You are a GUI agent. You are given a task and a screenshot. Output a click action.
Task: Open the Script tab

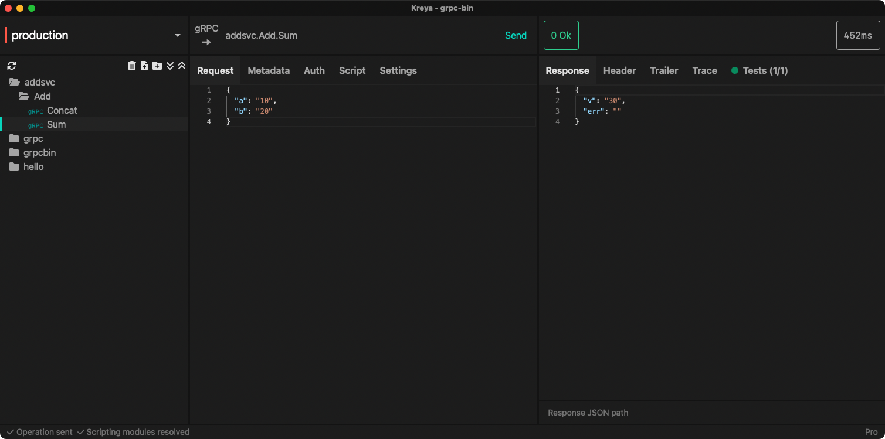coord(352,70)
